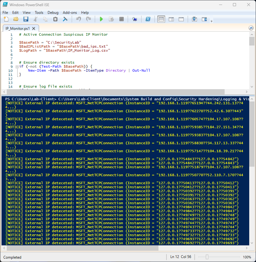Clear the Console Pane using its icon
Image resolution: width=256 pixels, height=262 pixels.
(65, 19)
